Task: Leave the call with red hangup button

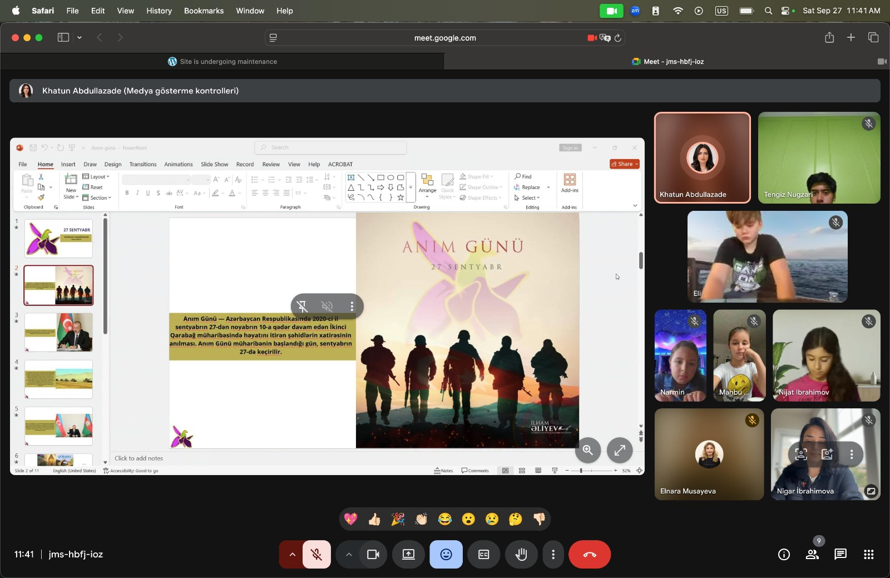Action: (x=590, y=554)
